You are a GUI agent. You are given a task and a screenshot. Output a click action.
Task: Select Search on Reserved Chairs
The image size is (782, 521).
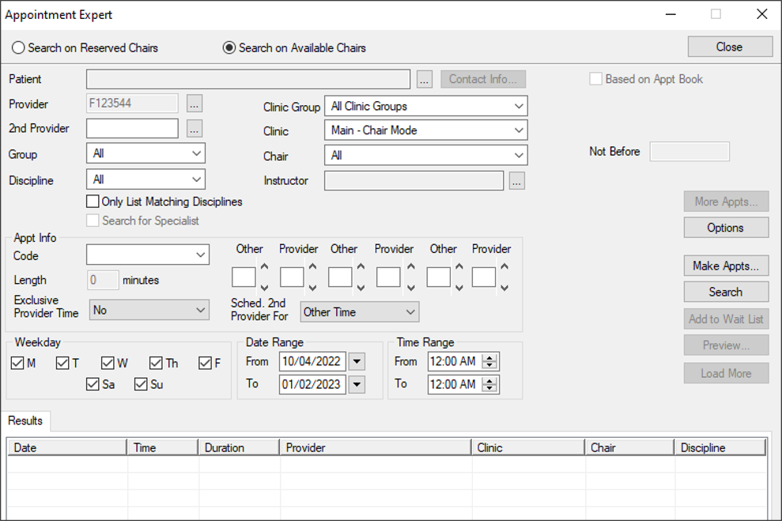coord(85,48)
